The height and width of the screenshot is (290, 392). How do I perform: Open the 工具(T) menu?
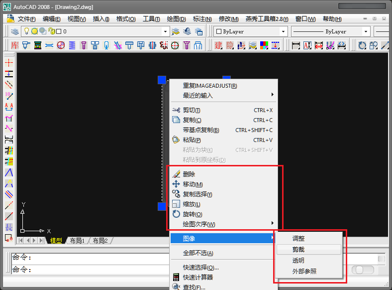tap(151, 19)
